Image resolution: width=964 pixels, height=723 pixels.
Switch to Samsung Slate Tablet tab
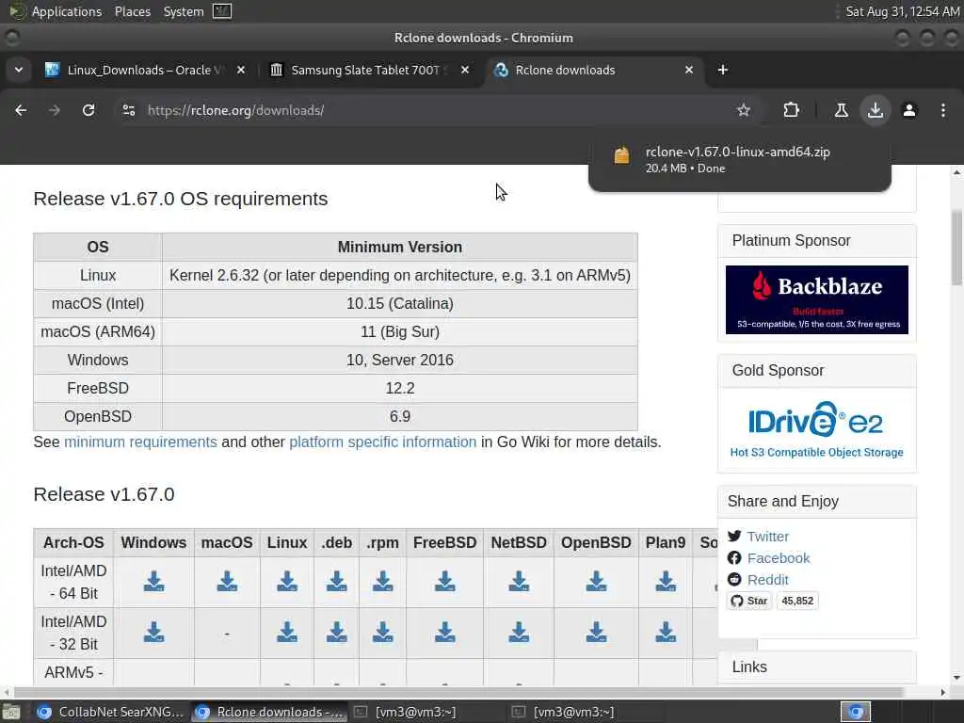(370, 70)
